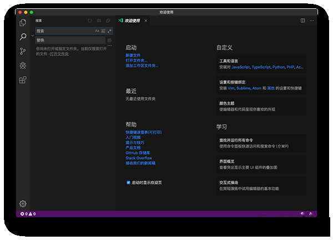Collapse the replace field with the chevron
Image resolution: width=333 pixels, height=240 pixels.
coord(32,36)
